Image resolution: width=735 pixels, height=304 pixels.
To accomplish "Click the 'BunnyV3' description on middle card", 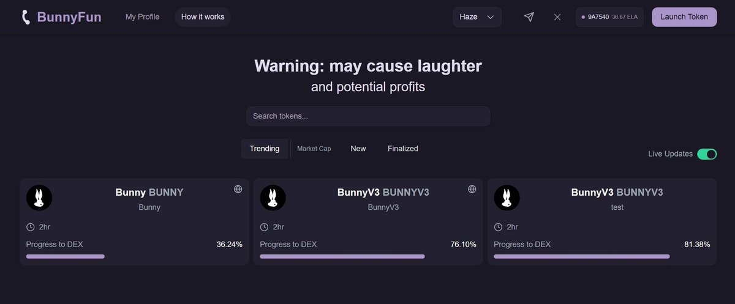I will coord(383,207).
